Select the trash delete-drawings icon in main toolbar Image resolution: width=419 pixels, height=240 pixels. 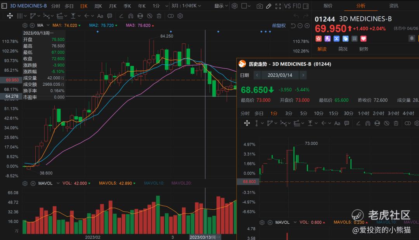tap(159, 16)
